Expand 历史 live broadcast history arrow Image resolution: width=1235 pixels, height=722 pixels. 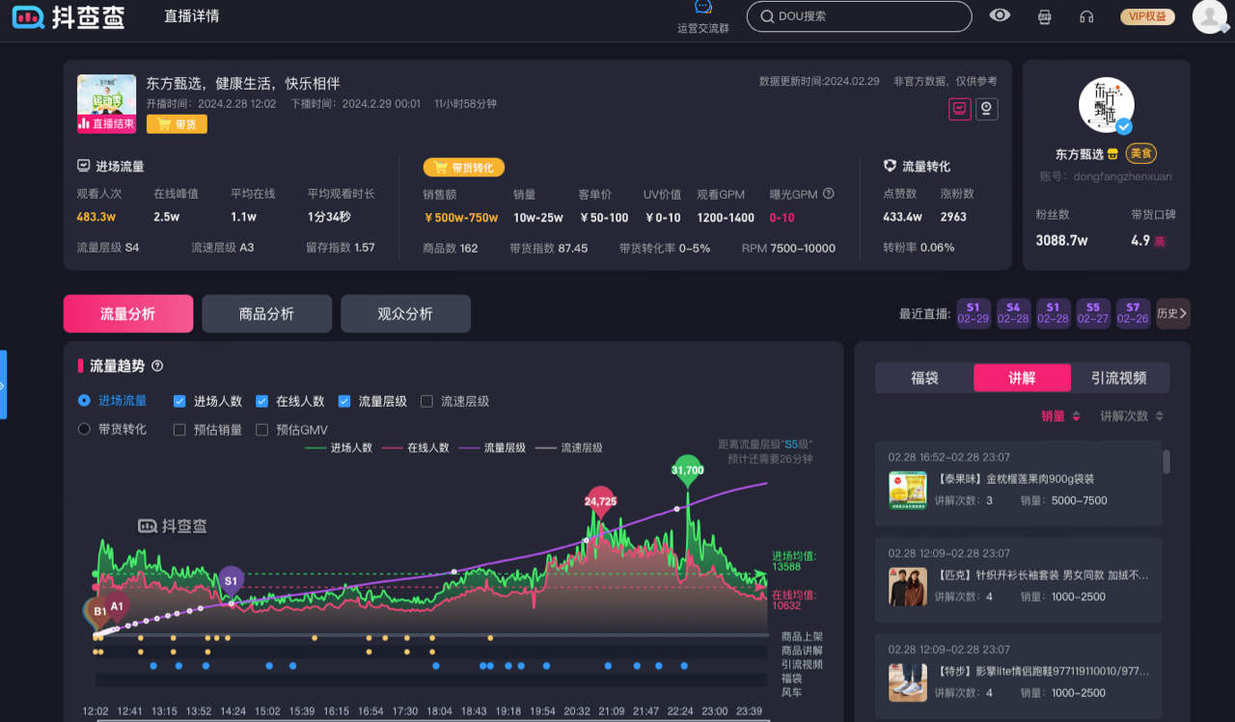pos(1172,313)
